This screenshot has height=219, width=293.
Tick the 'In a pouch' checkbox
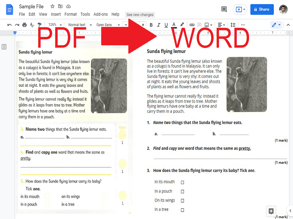coord(182,192)
